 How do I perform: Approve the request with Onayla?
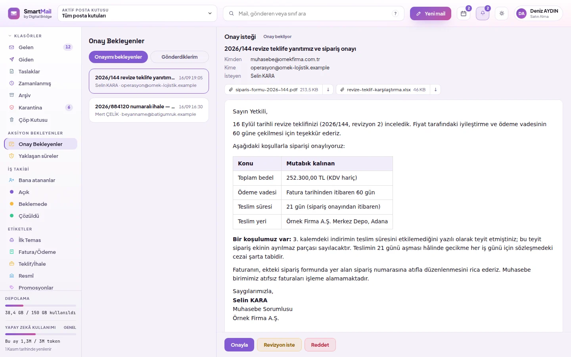click(240, 345)
